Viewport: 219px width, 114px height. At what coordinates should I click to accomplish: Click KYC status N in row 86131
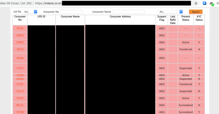coord(199,105)
